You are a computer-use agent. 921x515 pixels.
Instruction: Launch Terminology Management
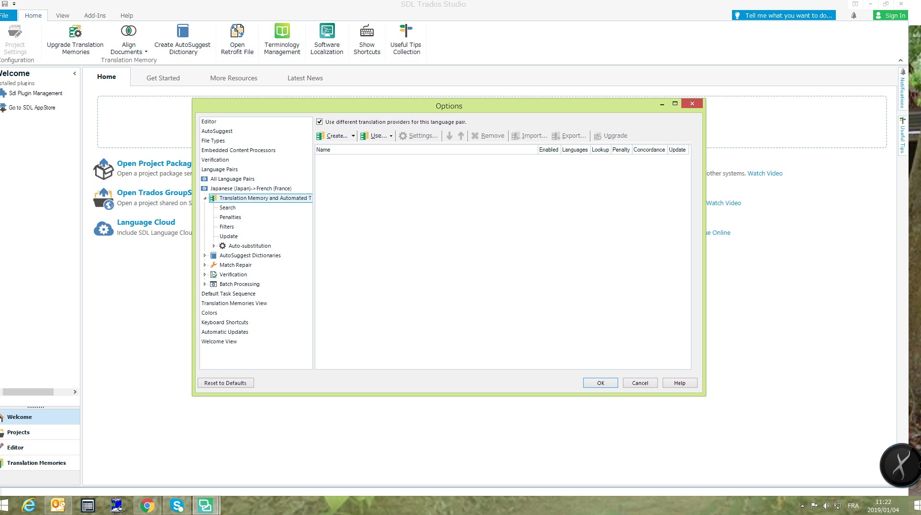coord(282,40)
